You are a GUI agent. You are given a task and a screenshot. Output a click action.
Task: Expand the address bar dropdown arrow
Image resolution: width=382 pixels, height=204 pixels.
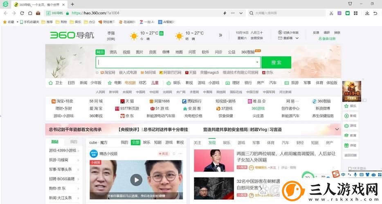tap(241, 13)
